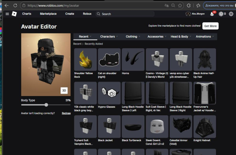
Task: Expand the Accessories dropdown tab
Action: (x=157, y=37)
